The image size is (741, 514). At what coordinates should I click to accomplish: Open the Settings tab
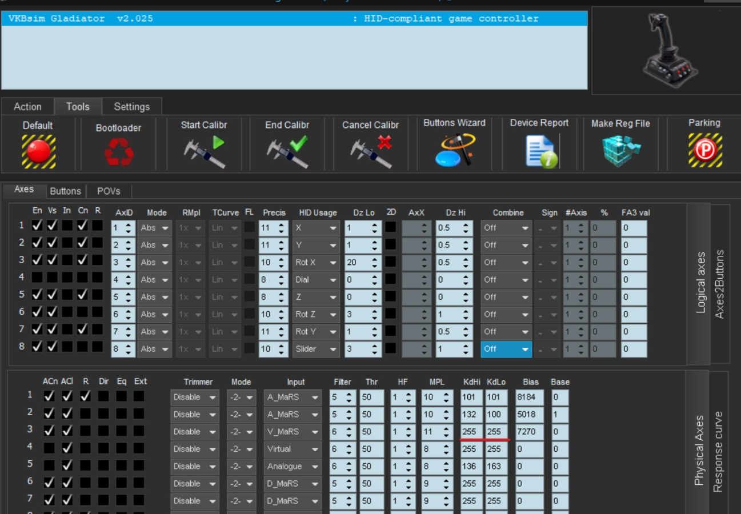(x=132, y=107)
